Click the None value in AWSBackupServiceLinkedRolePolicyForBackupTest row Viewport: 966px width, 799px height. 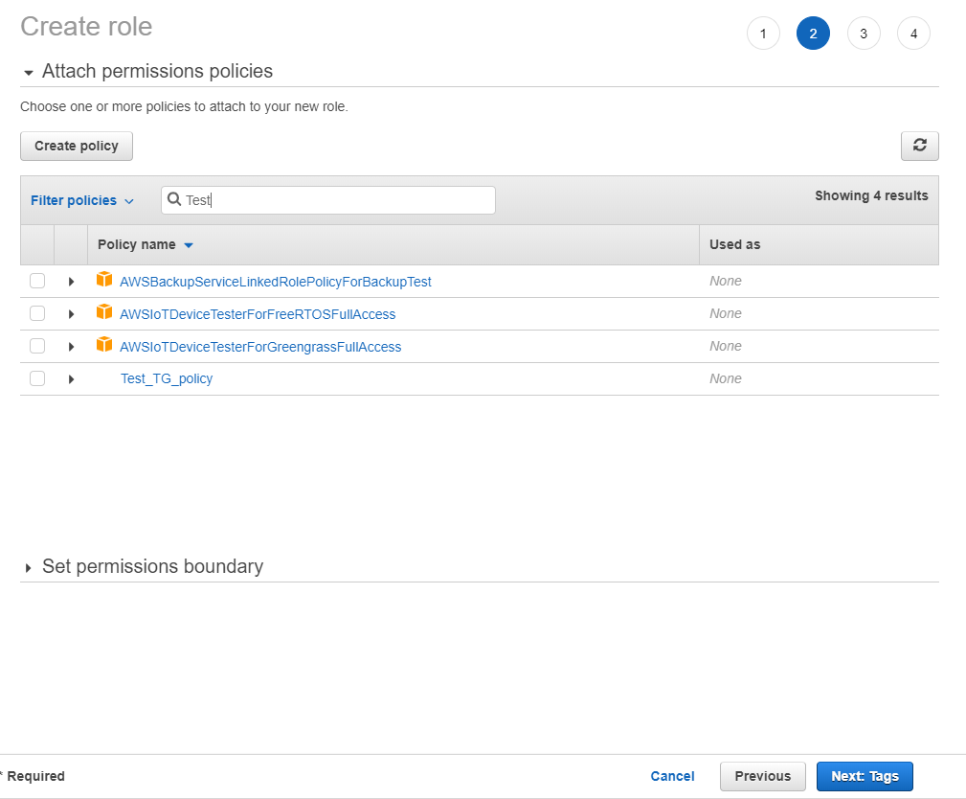coord(725,281)
